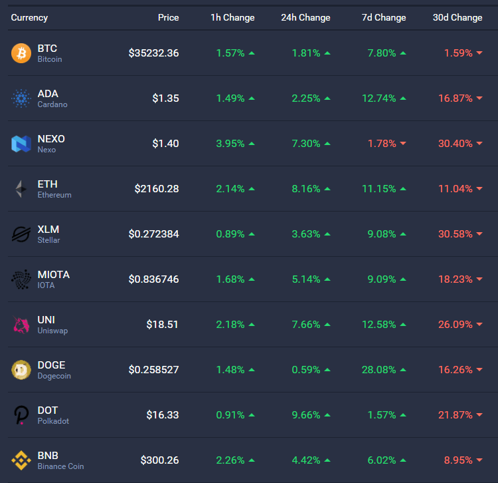498x483 pixels.
Task: Click the Uniswap name label
Action: coord(52,331)
